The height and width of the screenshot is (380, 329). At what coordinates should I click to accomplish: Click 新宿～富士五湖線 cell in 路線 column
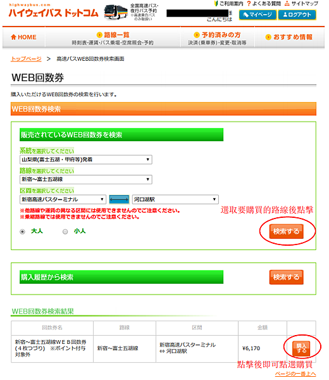point(125,349)
